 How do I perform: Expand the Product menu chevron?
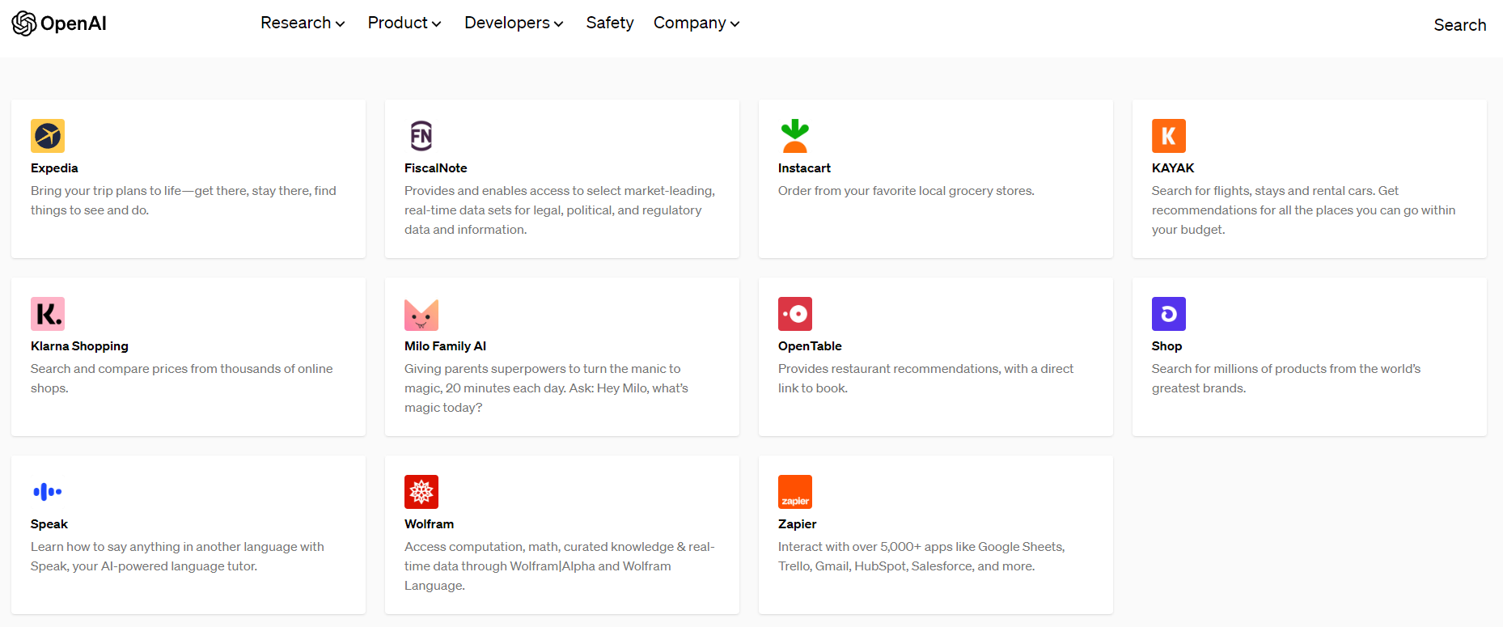pyautogui.click(x=437, y=24)
